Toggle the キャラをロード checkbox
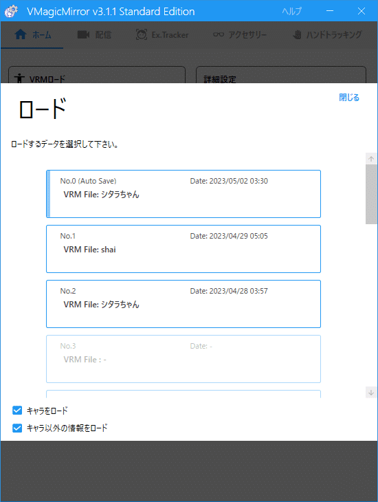The height and width of the screenshot is (502, 378). pyautogui.click(x=17, y=411)
